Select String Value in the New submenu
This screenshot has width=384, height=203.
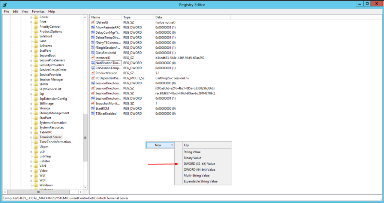(x=192, y=152)
